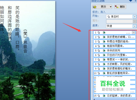The image size is (137, 100).
Task: Click the slide line 和唇边浑圆的漩涡。
Action: tap(10, 24)
